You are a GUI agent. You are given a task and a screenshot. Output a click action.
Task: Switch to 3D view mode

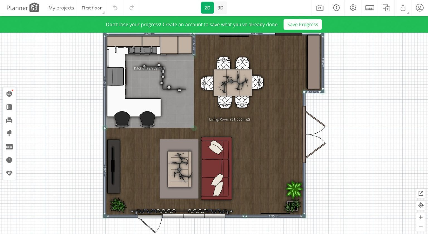pyautogui.click(x=220, y=8)
